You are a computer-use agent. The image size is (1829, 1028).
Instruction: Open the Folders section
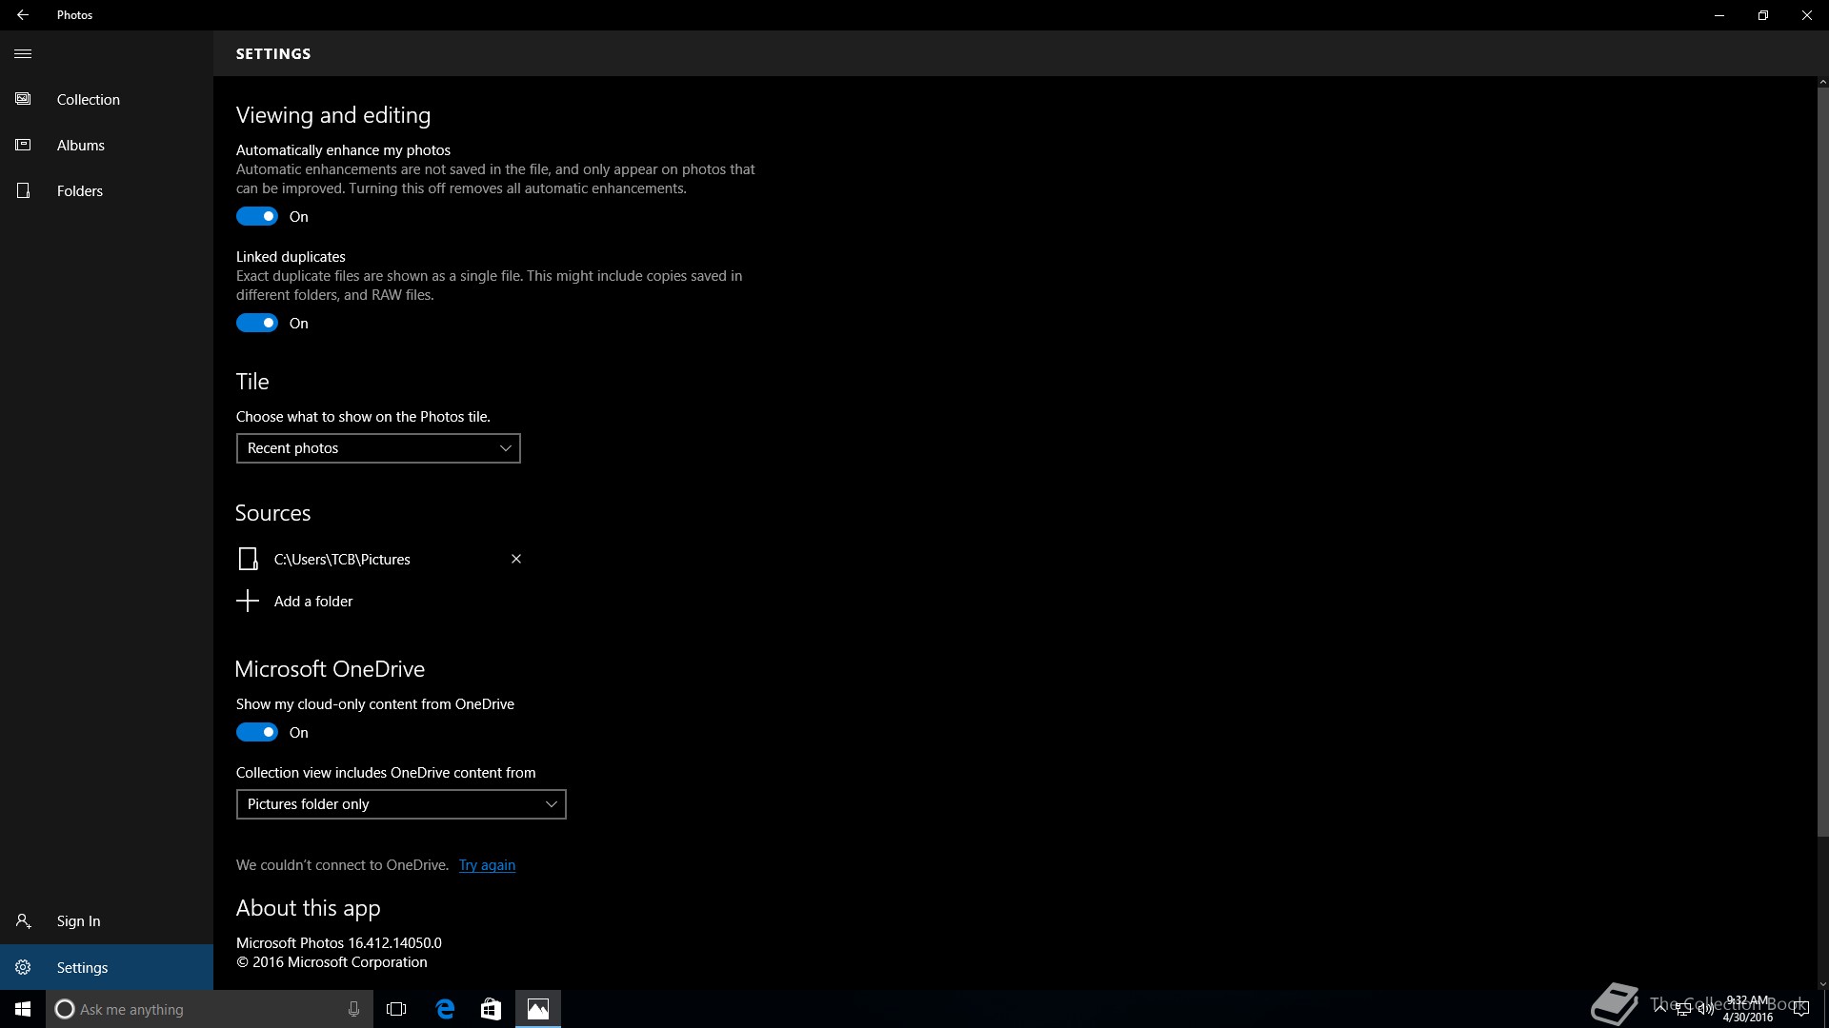pos(107,190)
